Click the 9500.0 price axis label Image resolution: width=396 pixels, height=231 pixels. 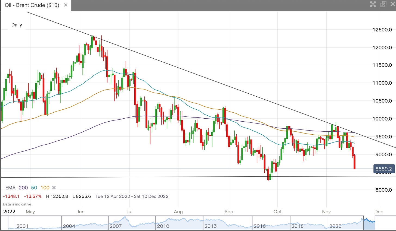[383, 137]
